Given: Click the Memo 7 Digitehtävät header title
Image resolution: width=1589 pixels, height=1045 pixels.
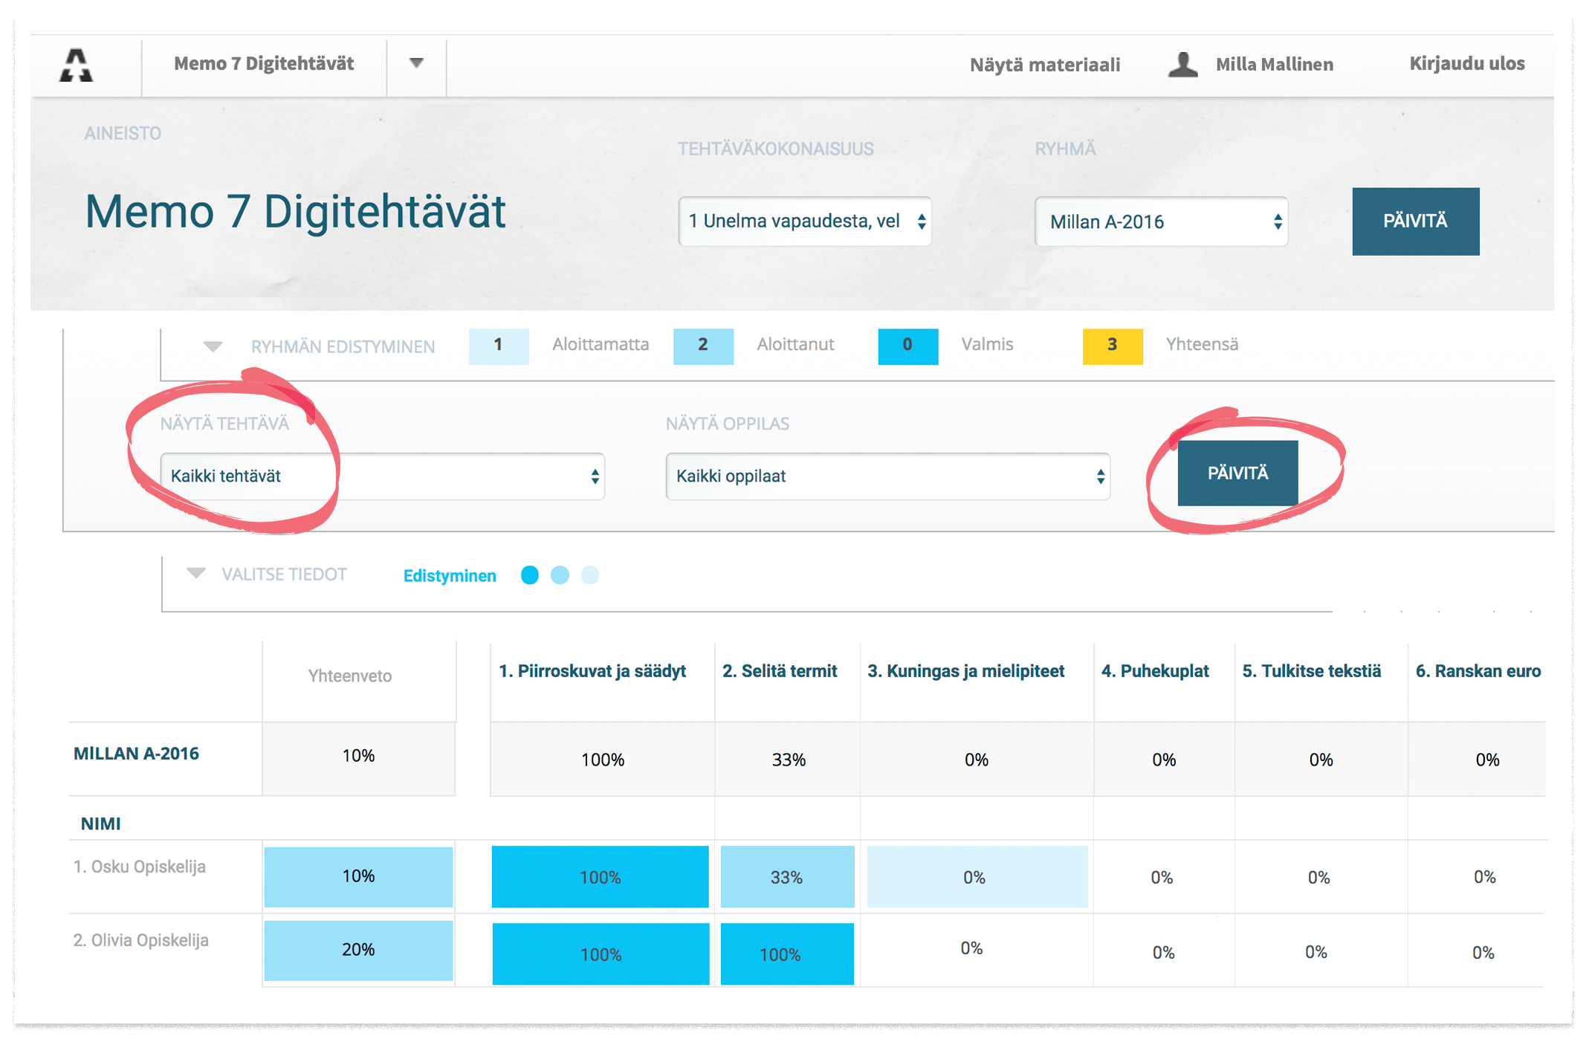Looking at the screenshot, I should (x=264, y=64).
